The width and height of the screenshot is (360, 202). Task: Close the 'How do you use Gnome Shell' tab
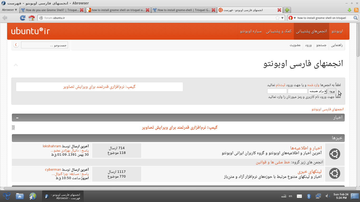point(82,10)
